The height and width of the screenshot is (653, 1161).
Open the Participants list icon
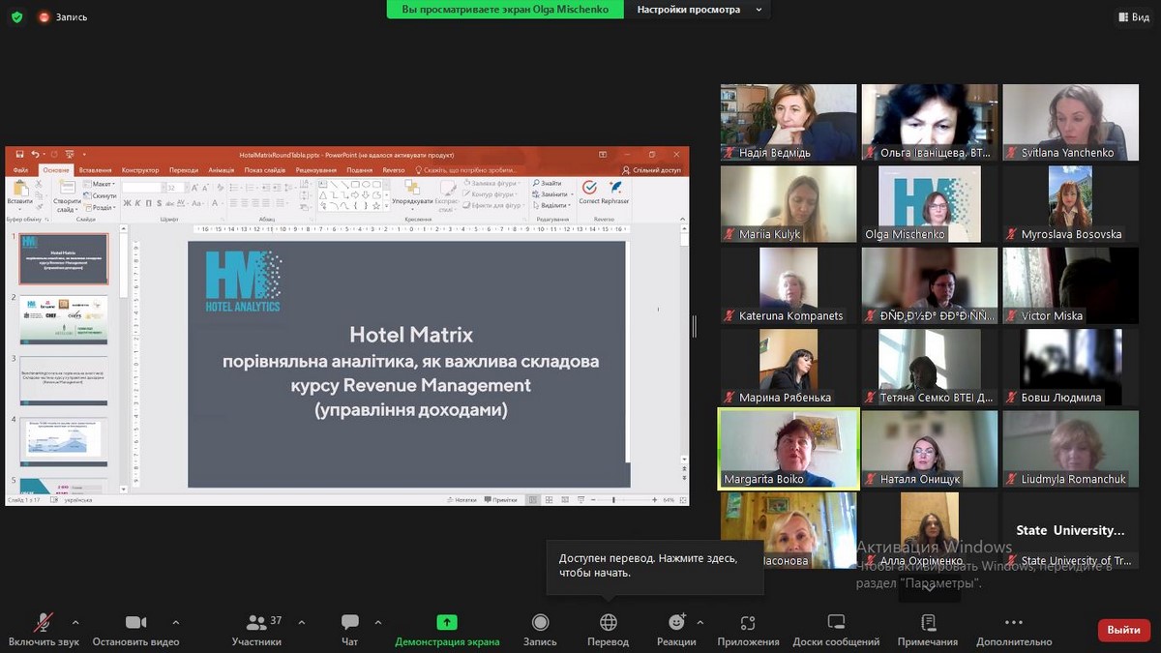coord(256,622)
